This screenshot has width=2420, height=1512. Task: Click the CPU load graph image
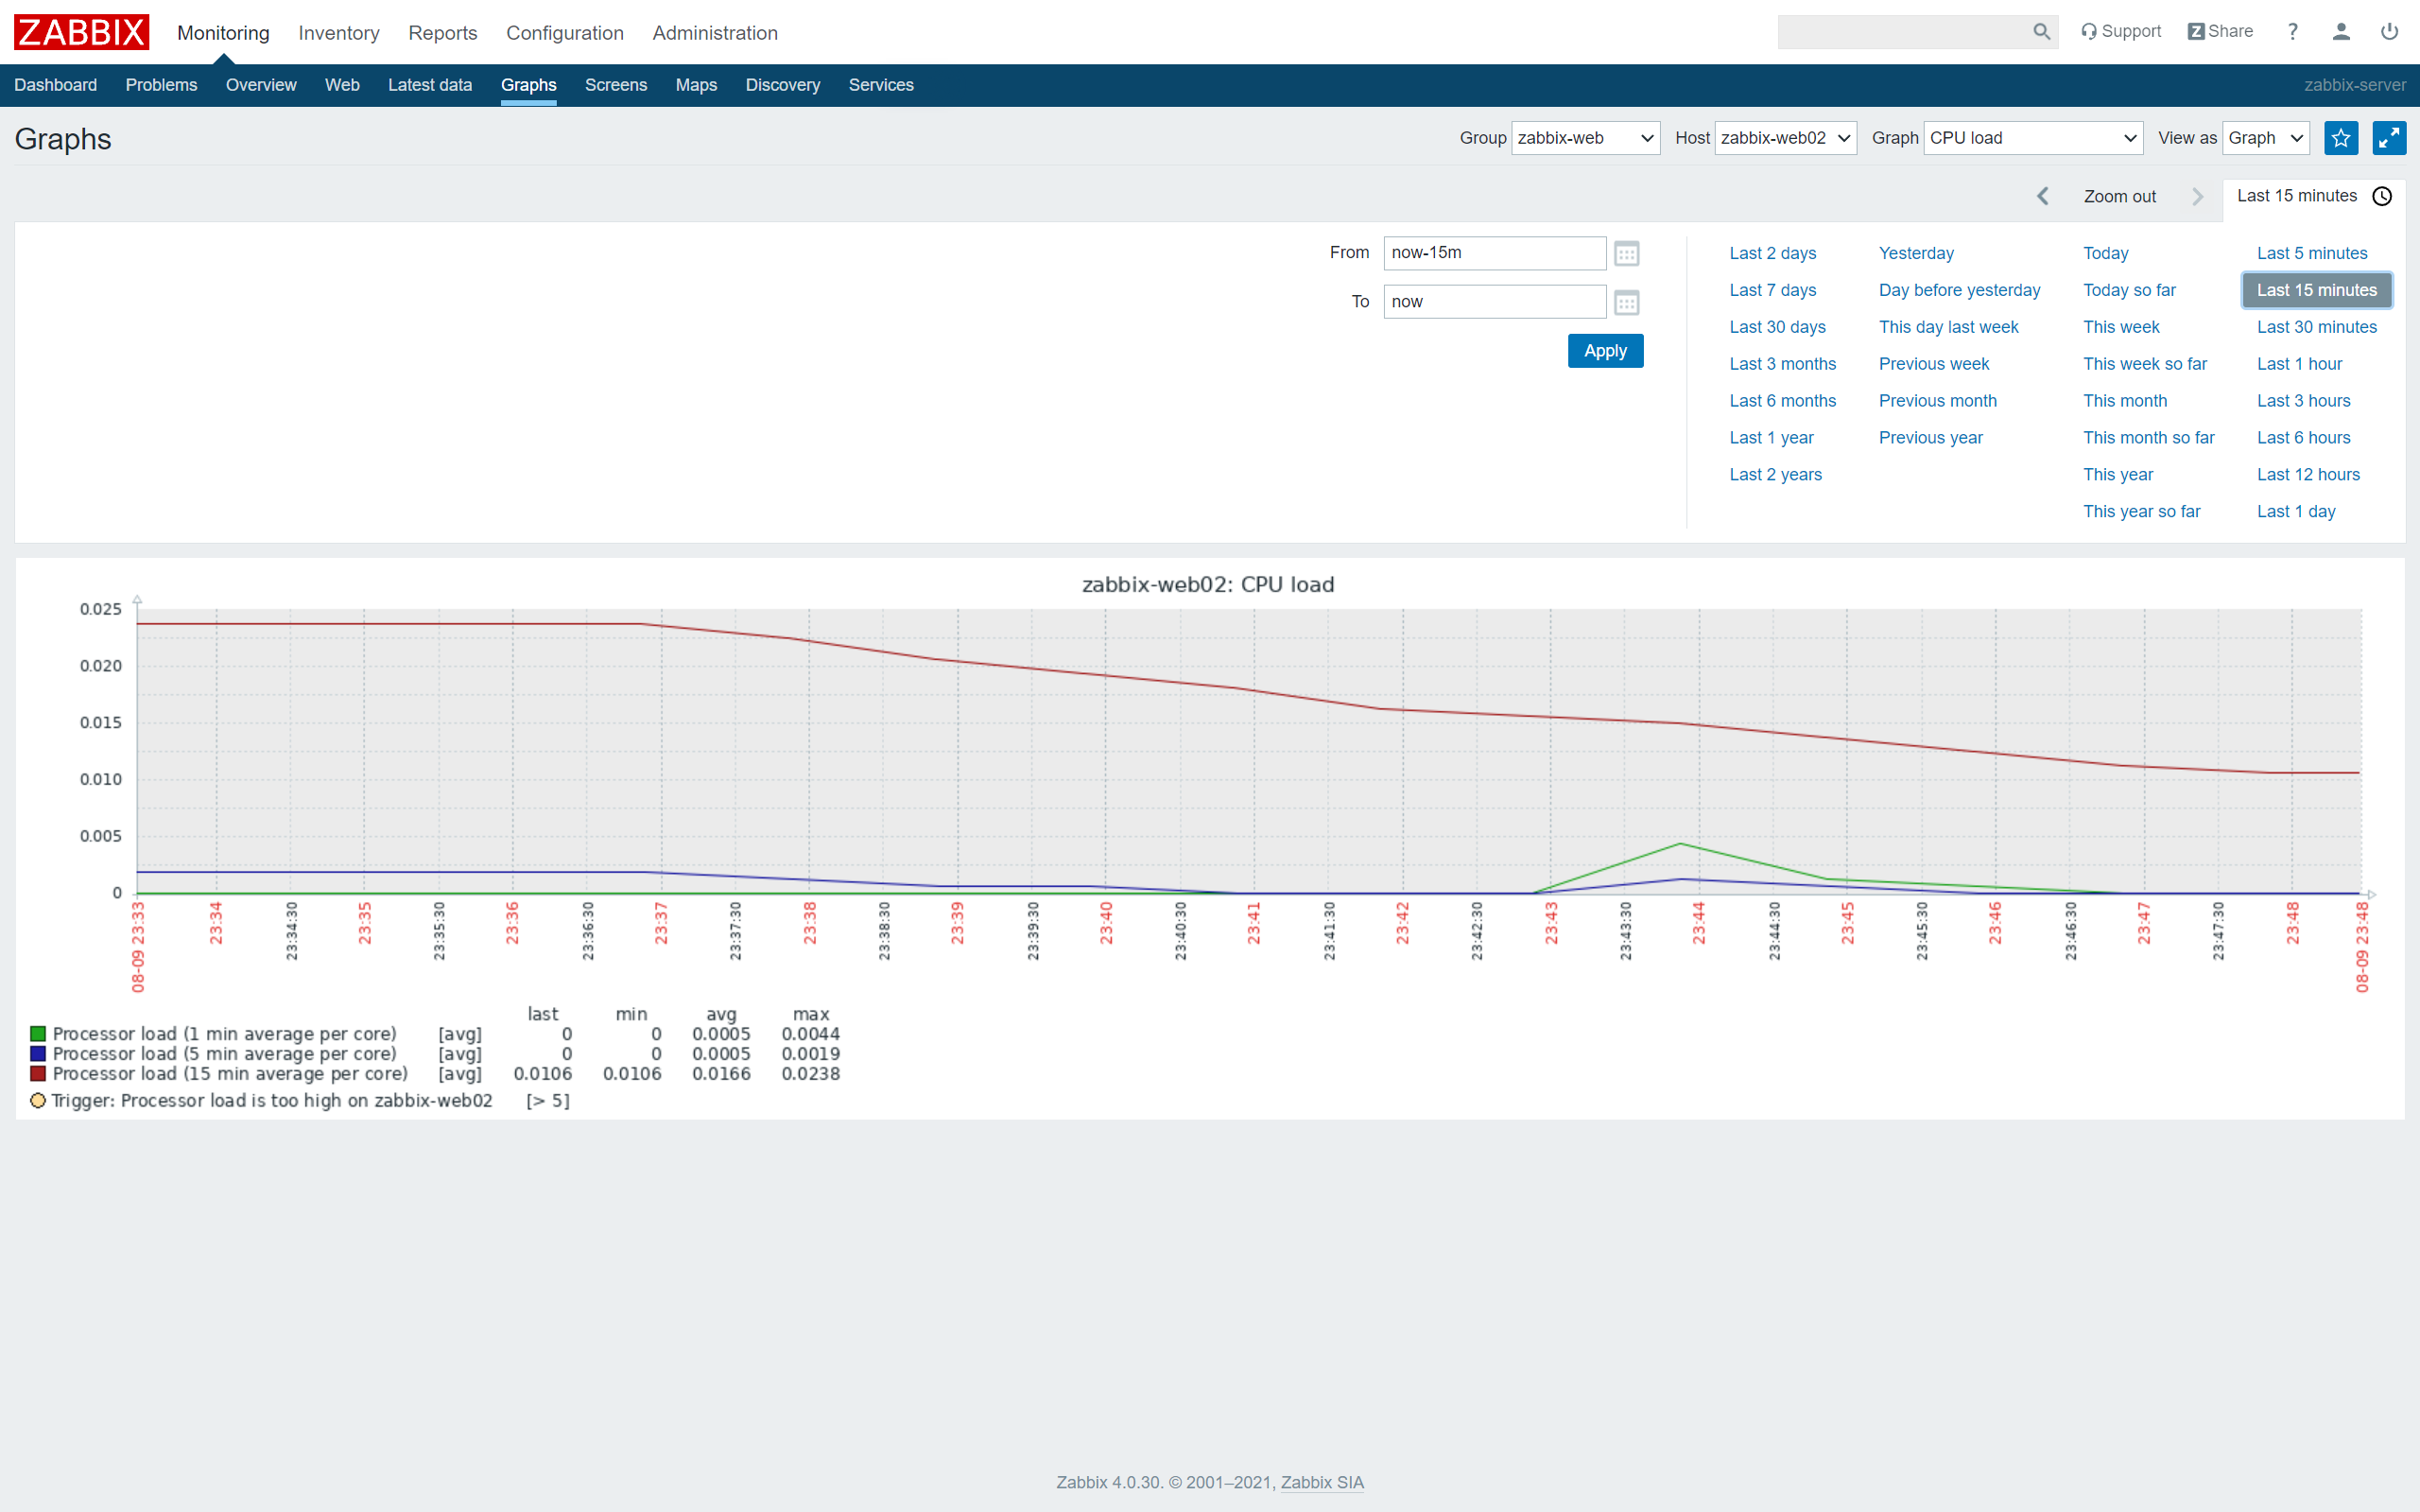click(x=1209, y=840)
